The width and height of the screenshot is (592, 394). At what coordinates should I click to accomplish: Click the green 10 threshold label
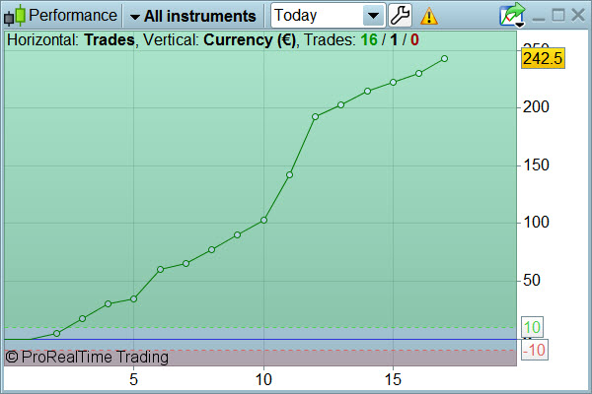click(532, 327)
